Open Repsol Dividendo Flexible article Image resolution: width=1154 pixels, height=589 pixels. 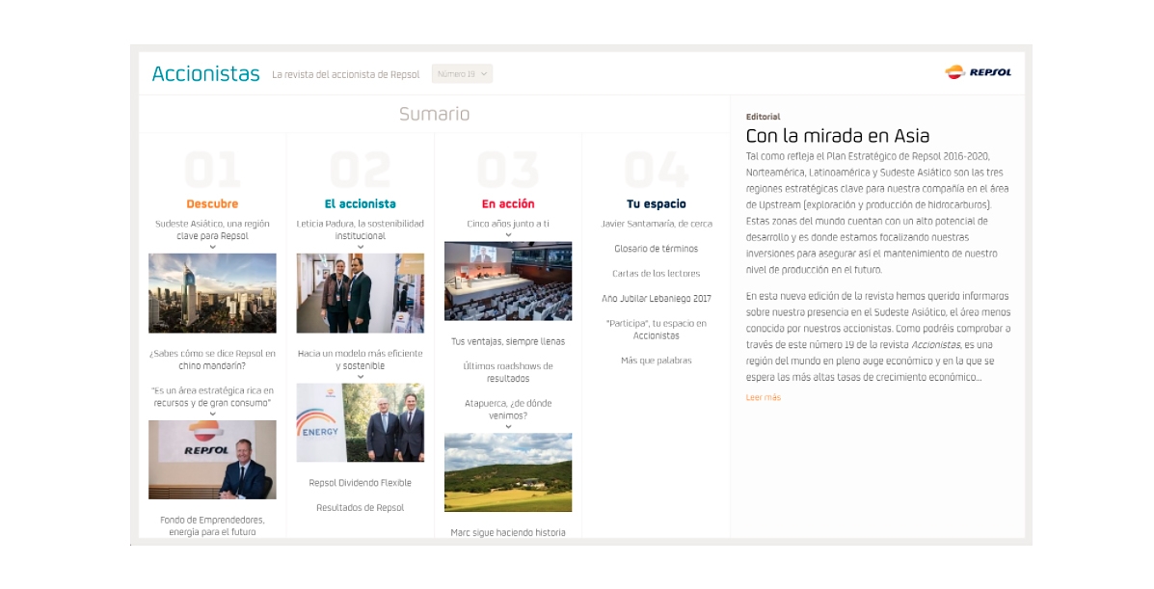click(360, 483)
